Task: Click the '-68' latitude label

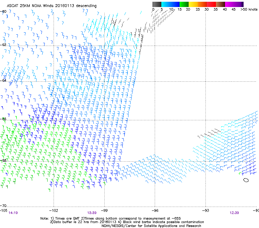Action: 3,160
